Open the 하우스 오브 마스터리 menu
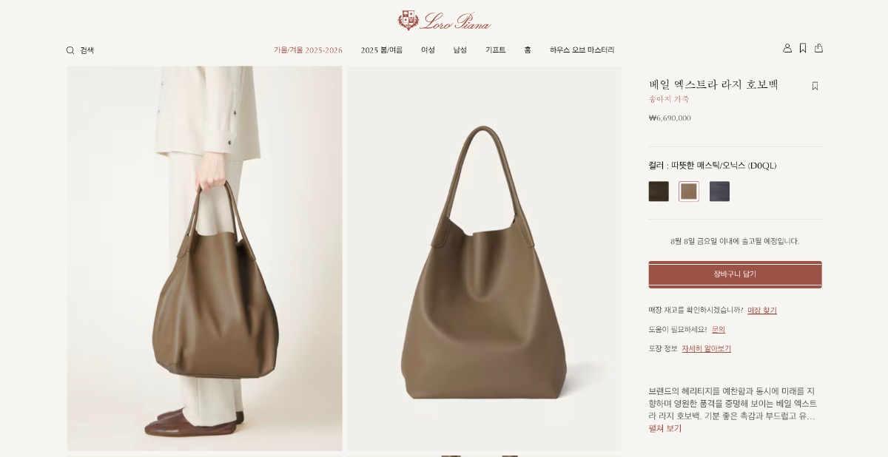 [582, 50]
